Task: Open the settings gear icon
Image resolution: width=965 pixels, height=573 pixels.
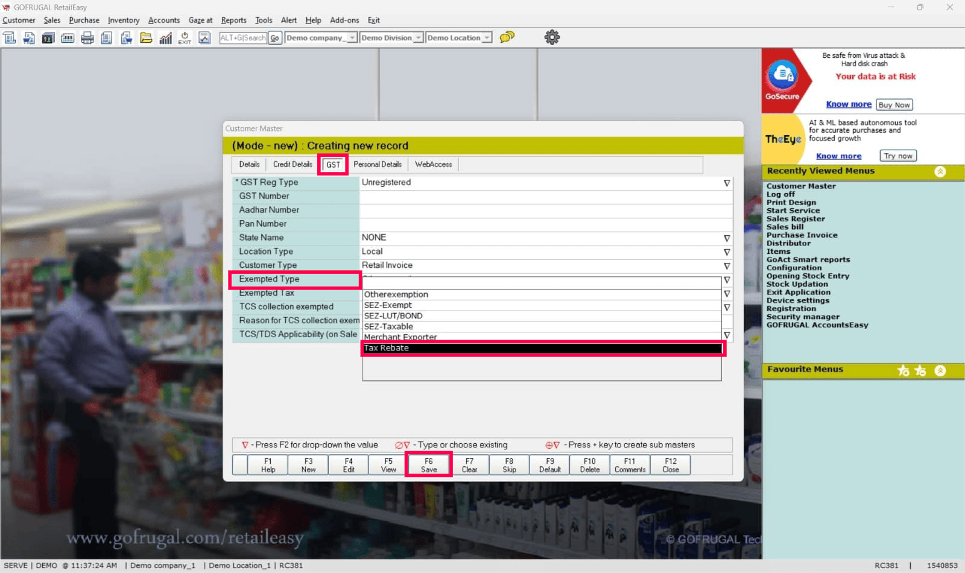Action: coord(552,37)
